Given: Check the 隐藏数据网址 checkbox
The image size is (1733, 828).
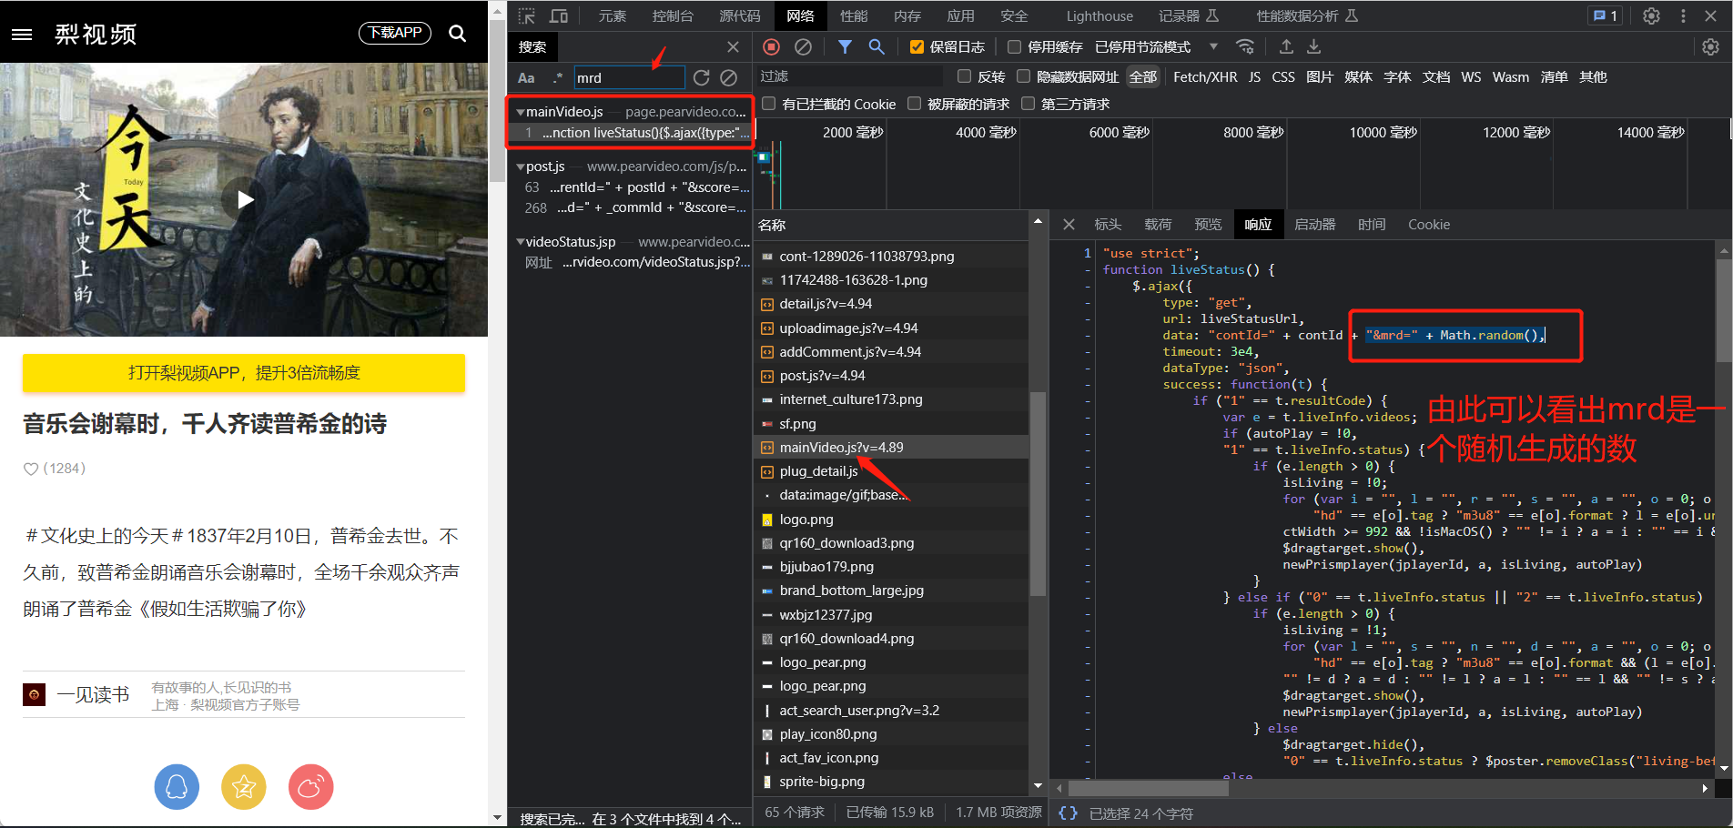Looking at the screenshot, I should point(1023,76).
